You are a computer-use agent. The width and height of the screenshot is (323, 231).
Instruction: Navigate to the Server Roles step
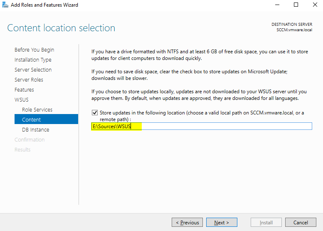[x=29, y=79]
